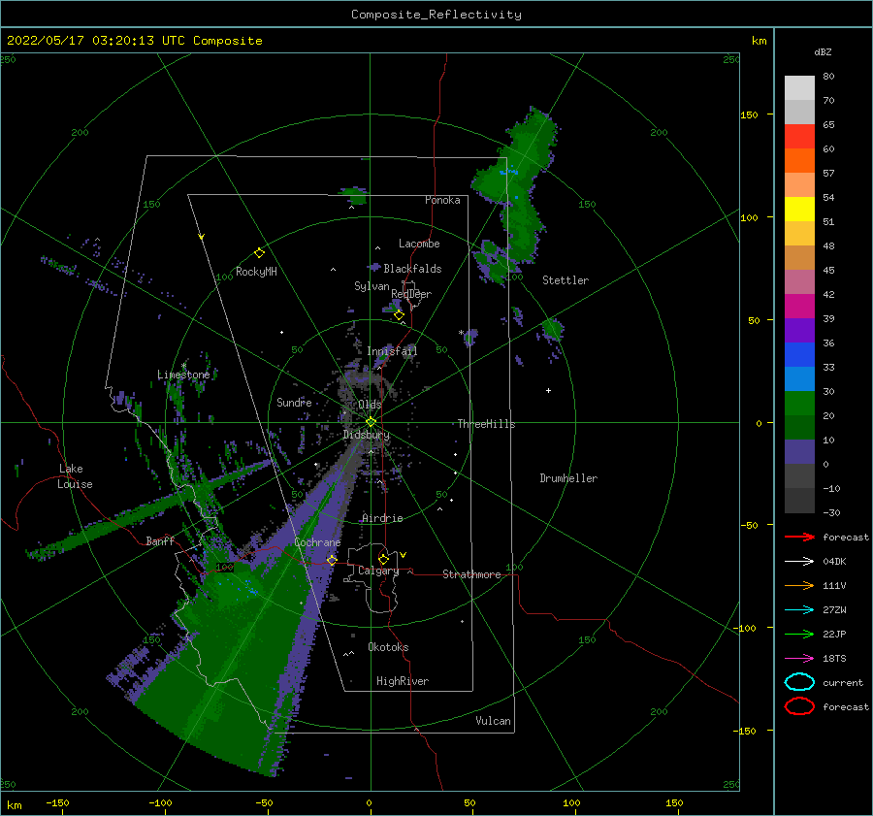Select the blue 36 dBZ color swatch
This screenshot has height=816, width=873.
pyautogui.click(x=799, y=355)
